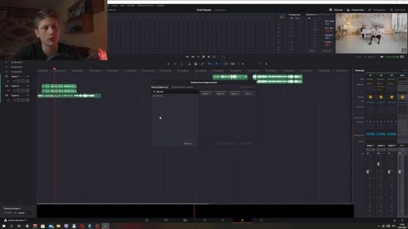Image resolution: width=408 pixels, height=229 pixels.
Task: Toggle the Метаданные panel button
Action: pyautogui.click(x=377, y=10)
